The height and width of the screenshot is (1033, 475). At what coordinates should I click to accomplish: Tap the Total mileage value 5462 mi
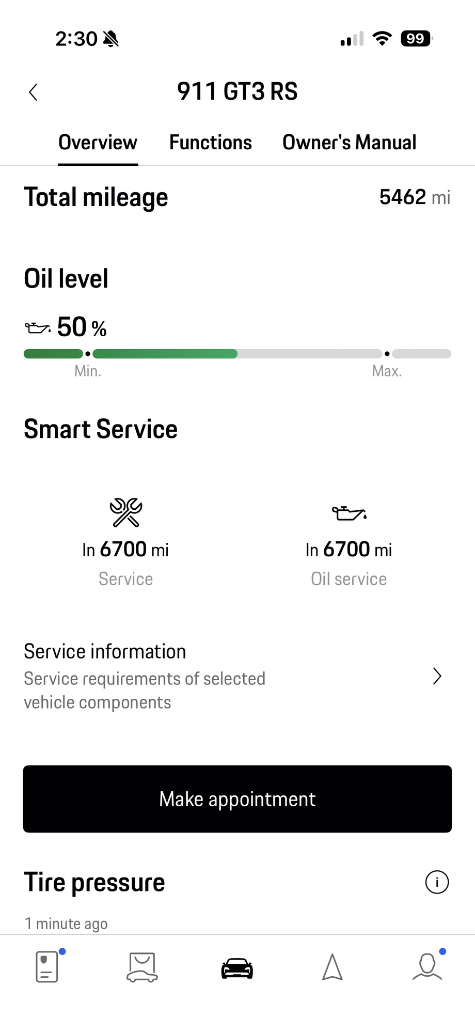415,197
